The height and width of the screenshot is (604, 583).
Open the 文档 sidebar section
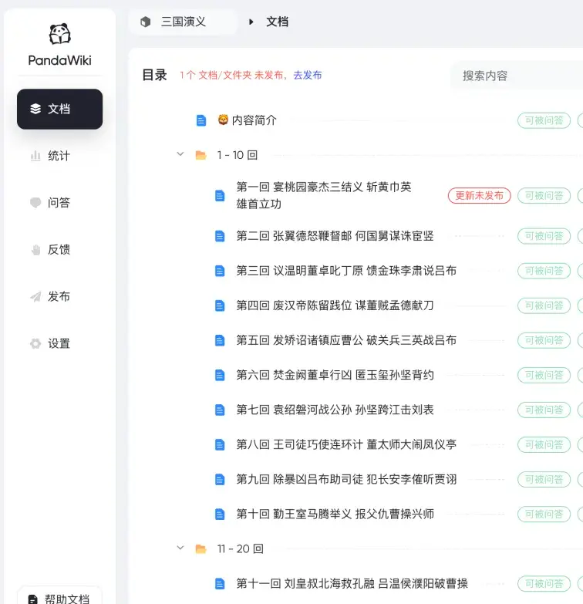click(59, 109)
